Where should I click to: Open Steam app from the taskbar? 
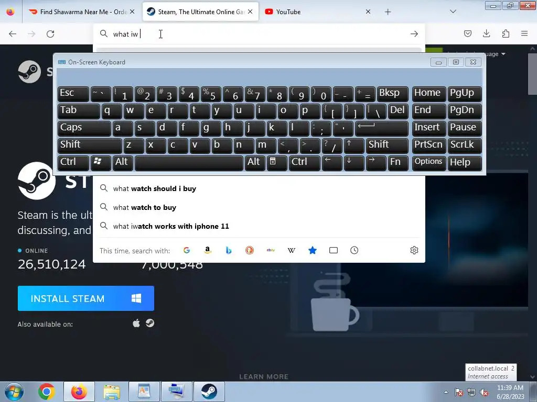click(x=209, y=392)
